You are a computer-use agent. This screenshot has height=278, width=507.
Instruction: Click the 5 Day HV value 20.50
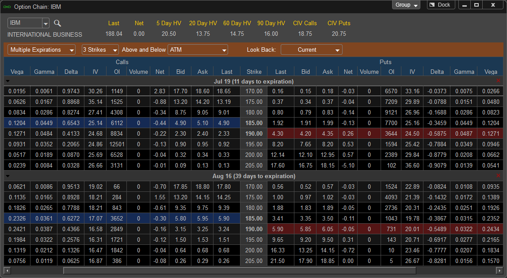pos(169,34)
